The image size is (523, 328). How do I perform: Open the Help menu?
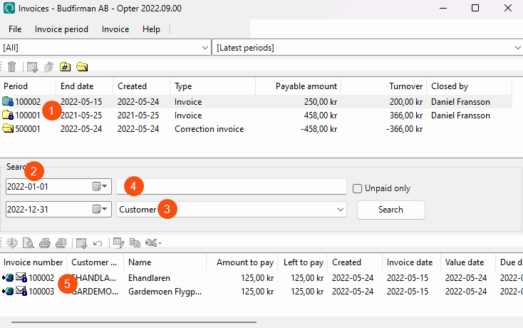(x=151, y=29)
